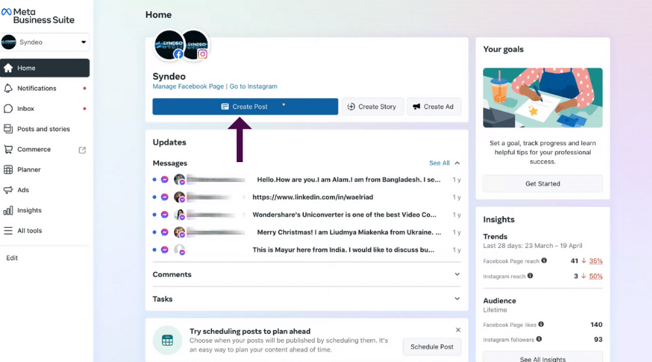Click the Meta Business Suite logo
Viewport: 652px width, 362px height.
(x=38, y=16)
